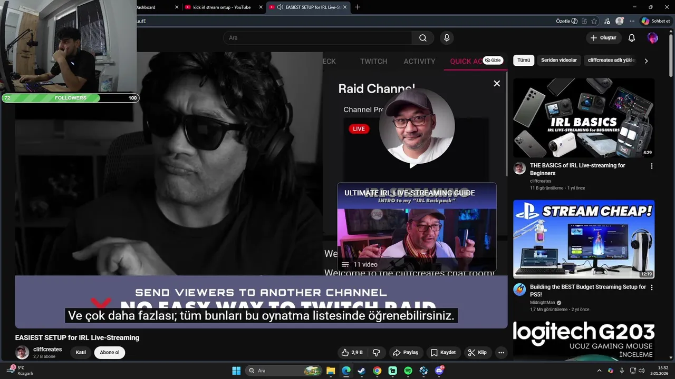Open the MidnightMan channel link
The height and width of the screenshot is (379, 675).
543,303
